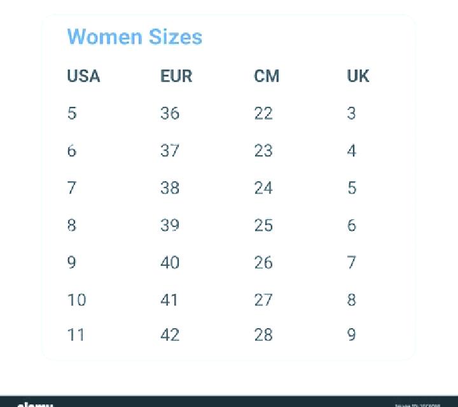The image size is (458, 407).
Task: Click EUR size 36 cell
Action: point(170,113)
